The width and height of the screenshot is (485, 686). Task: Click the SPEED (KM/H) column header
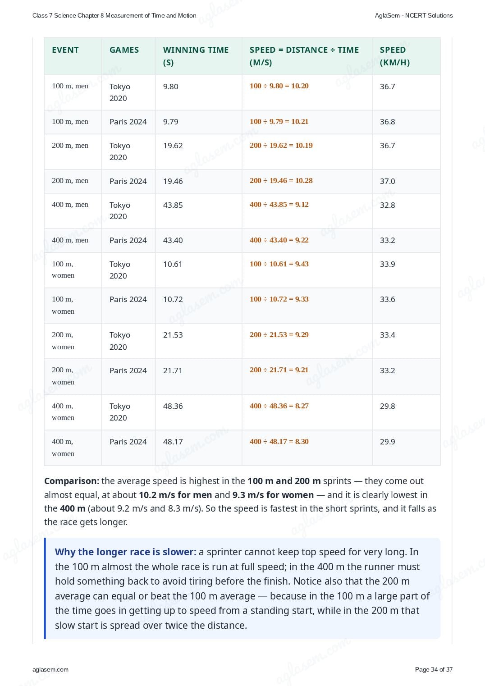pos(395,56)
